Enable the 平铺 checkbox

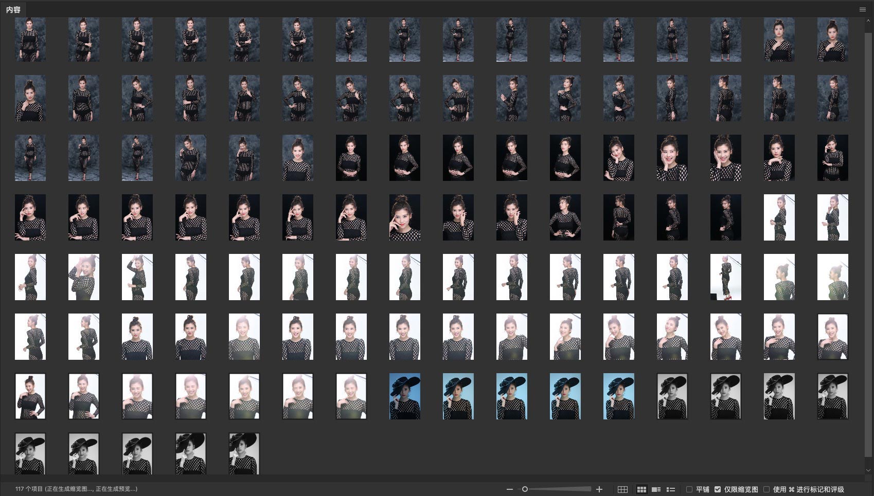click(x=689, y=489)
